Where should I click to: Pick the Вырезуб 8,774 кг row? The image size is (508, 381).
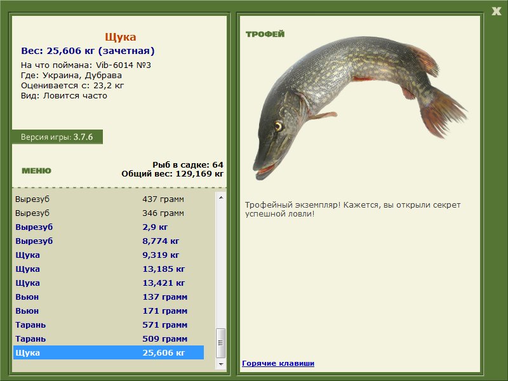click(x=108, y=241)
